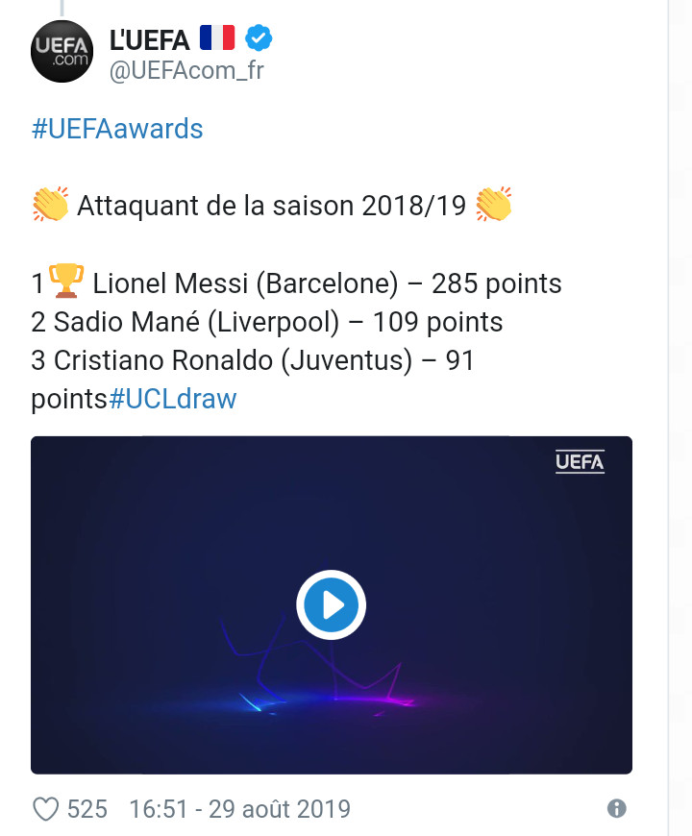692x836 pixels.
Task: Open the L'UEFA display name link
Action: click(150, 39)
